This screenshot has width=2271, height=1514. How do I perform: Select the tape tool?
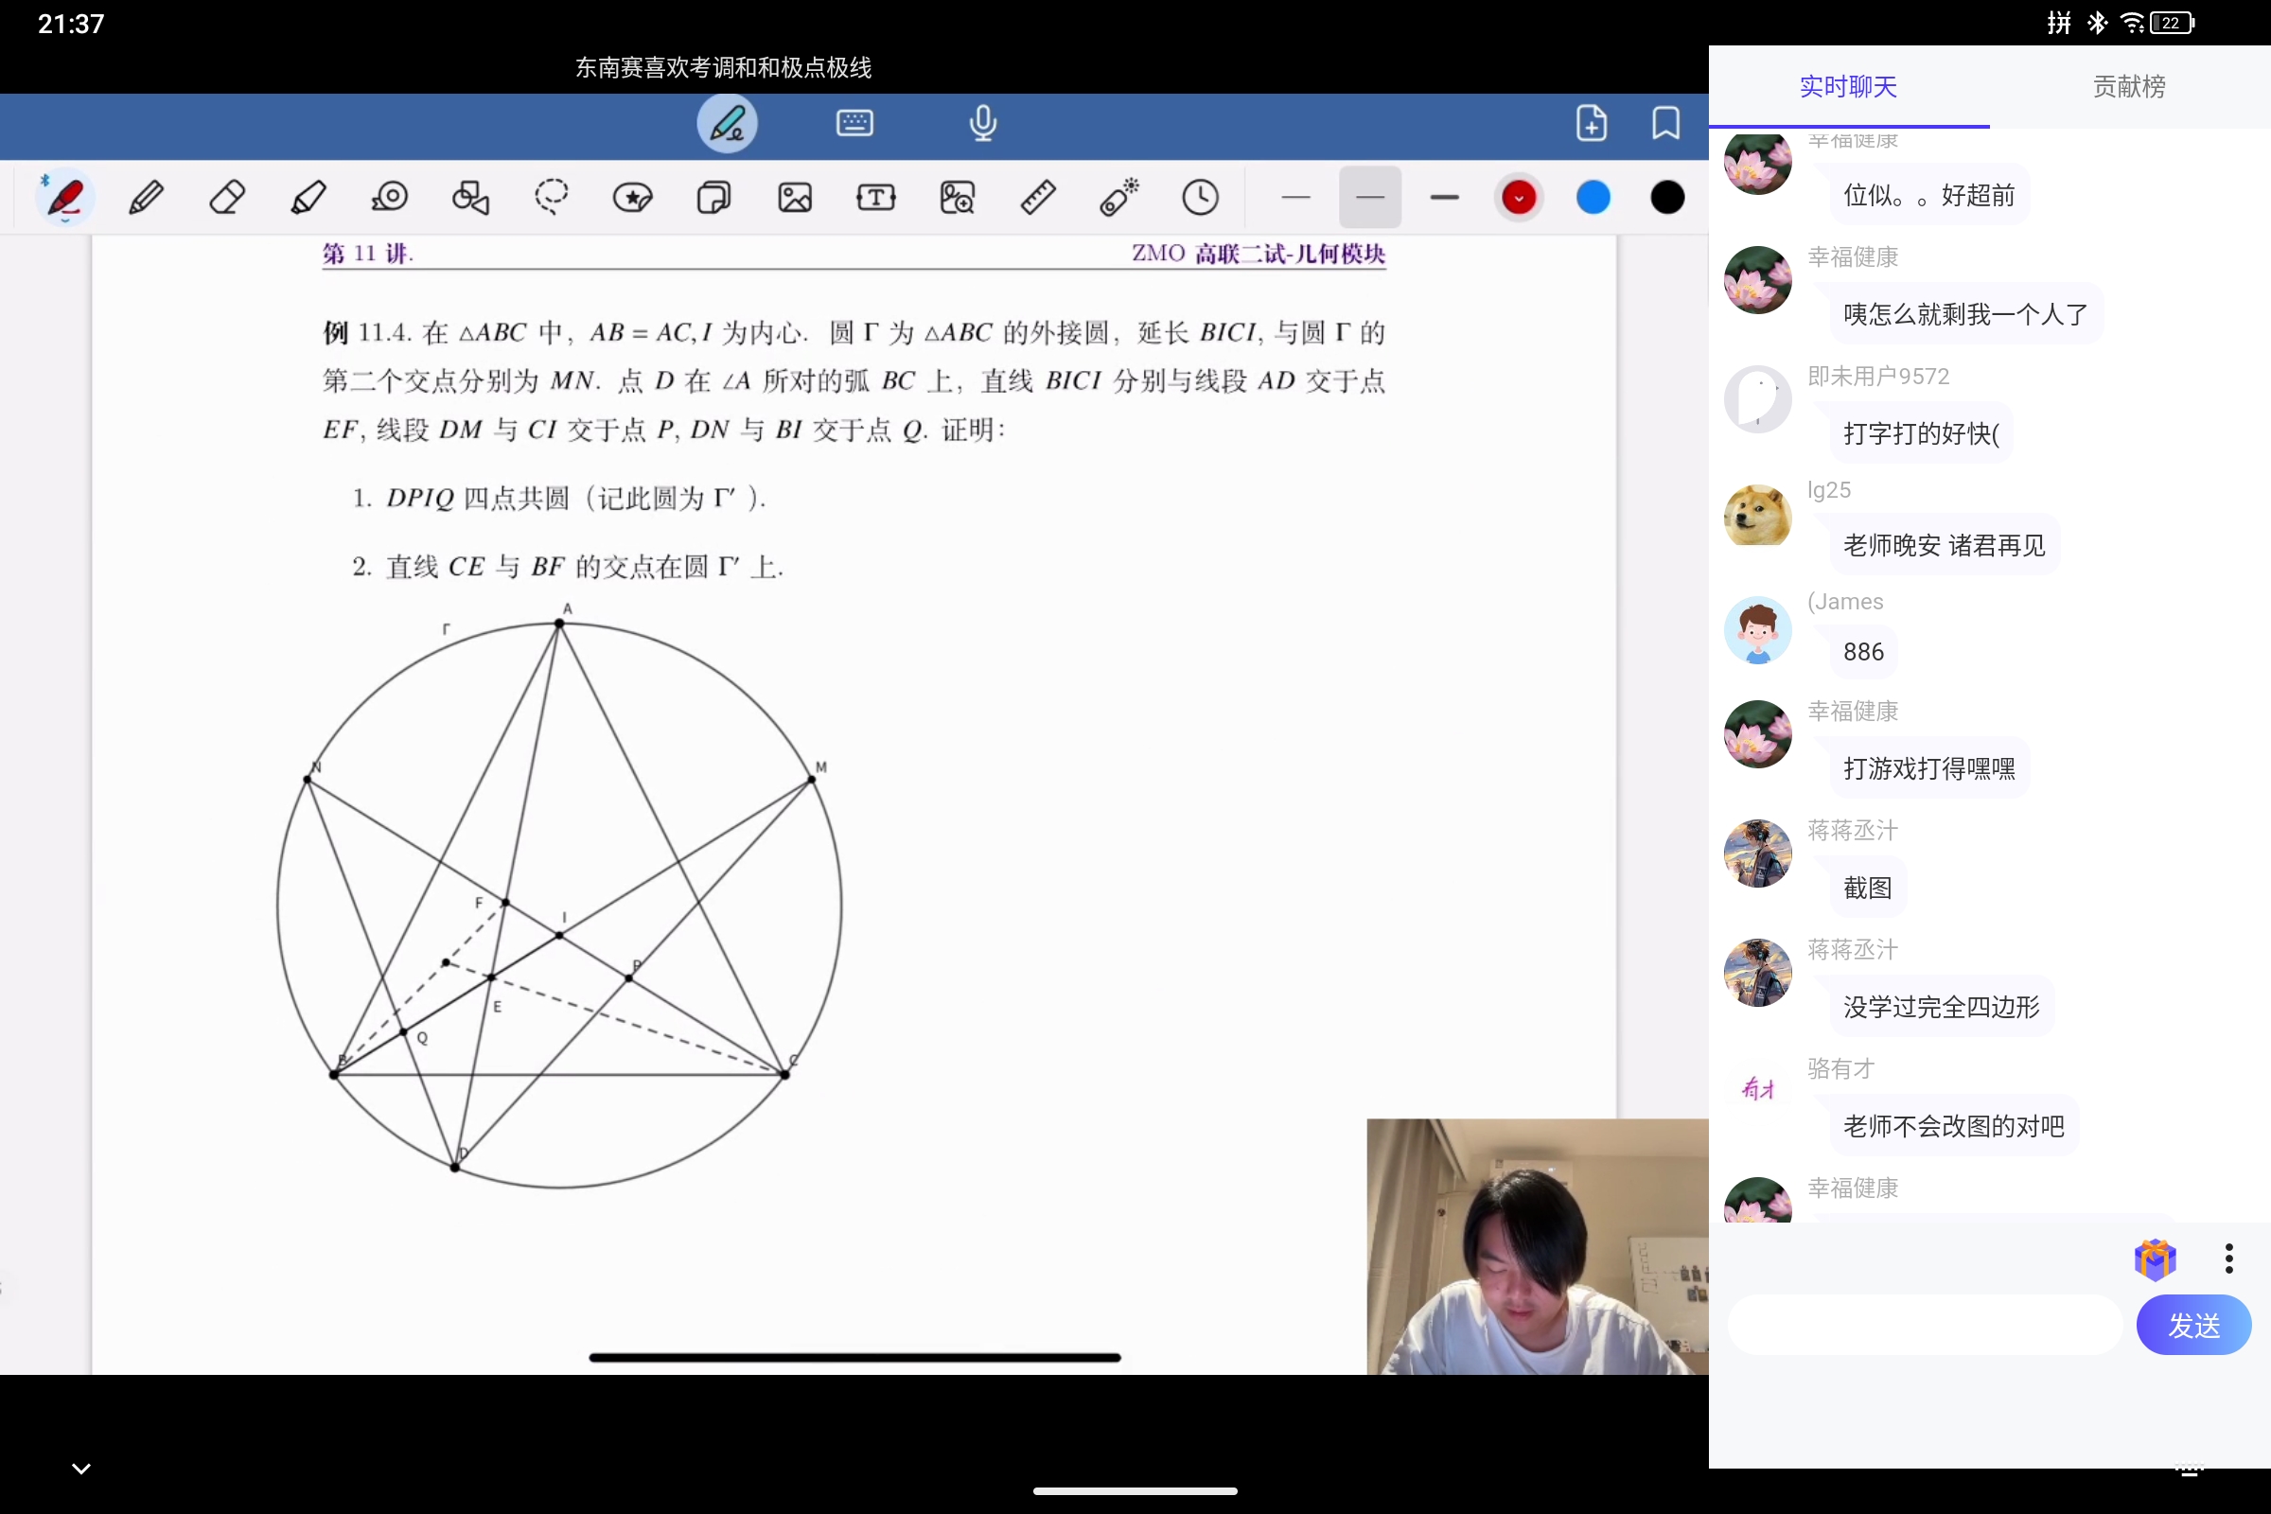pyautogui.click(x=390, y=198)
